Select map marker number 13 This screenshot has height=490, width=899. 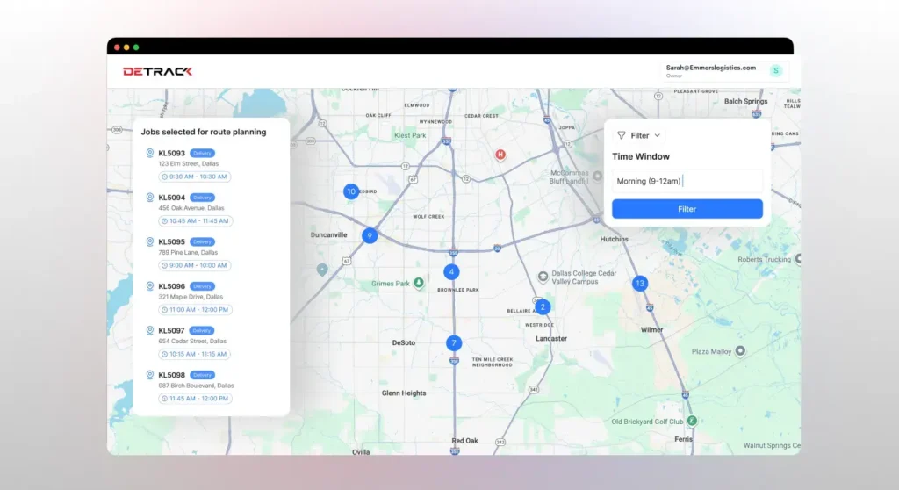pos(640,284)
